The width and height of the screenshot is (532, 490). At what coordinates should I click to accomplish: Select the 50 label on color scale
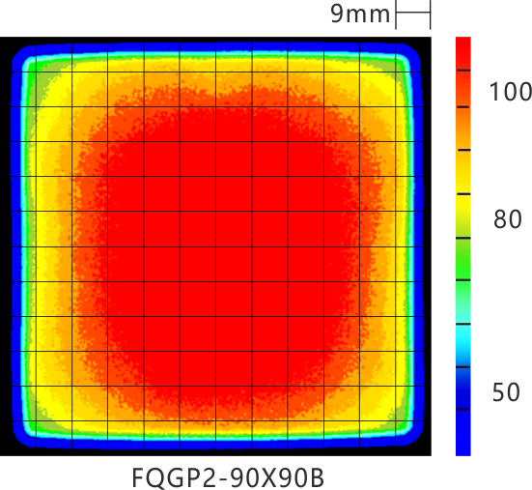(x=506, y=392)
